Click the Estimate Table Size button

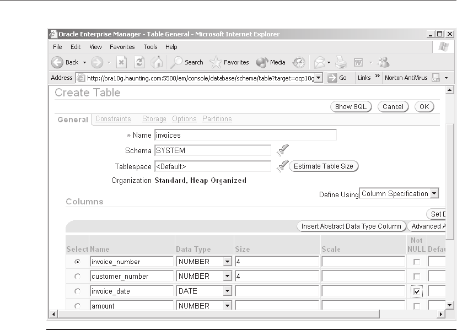point(324,166)
